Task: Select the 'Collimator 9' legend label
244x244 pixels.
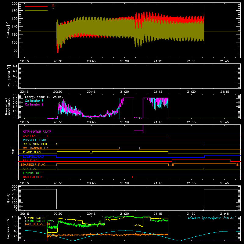Action: 34,104
